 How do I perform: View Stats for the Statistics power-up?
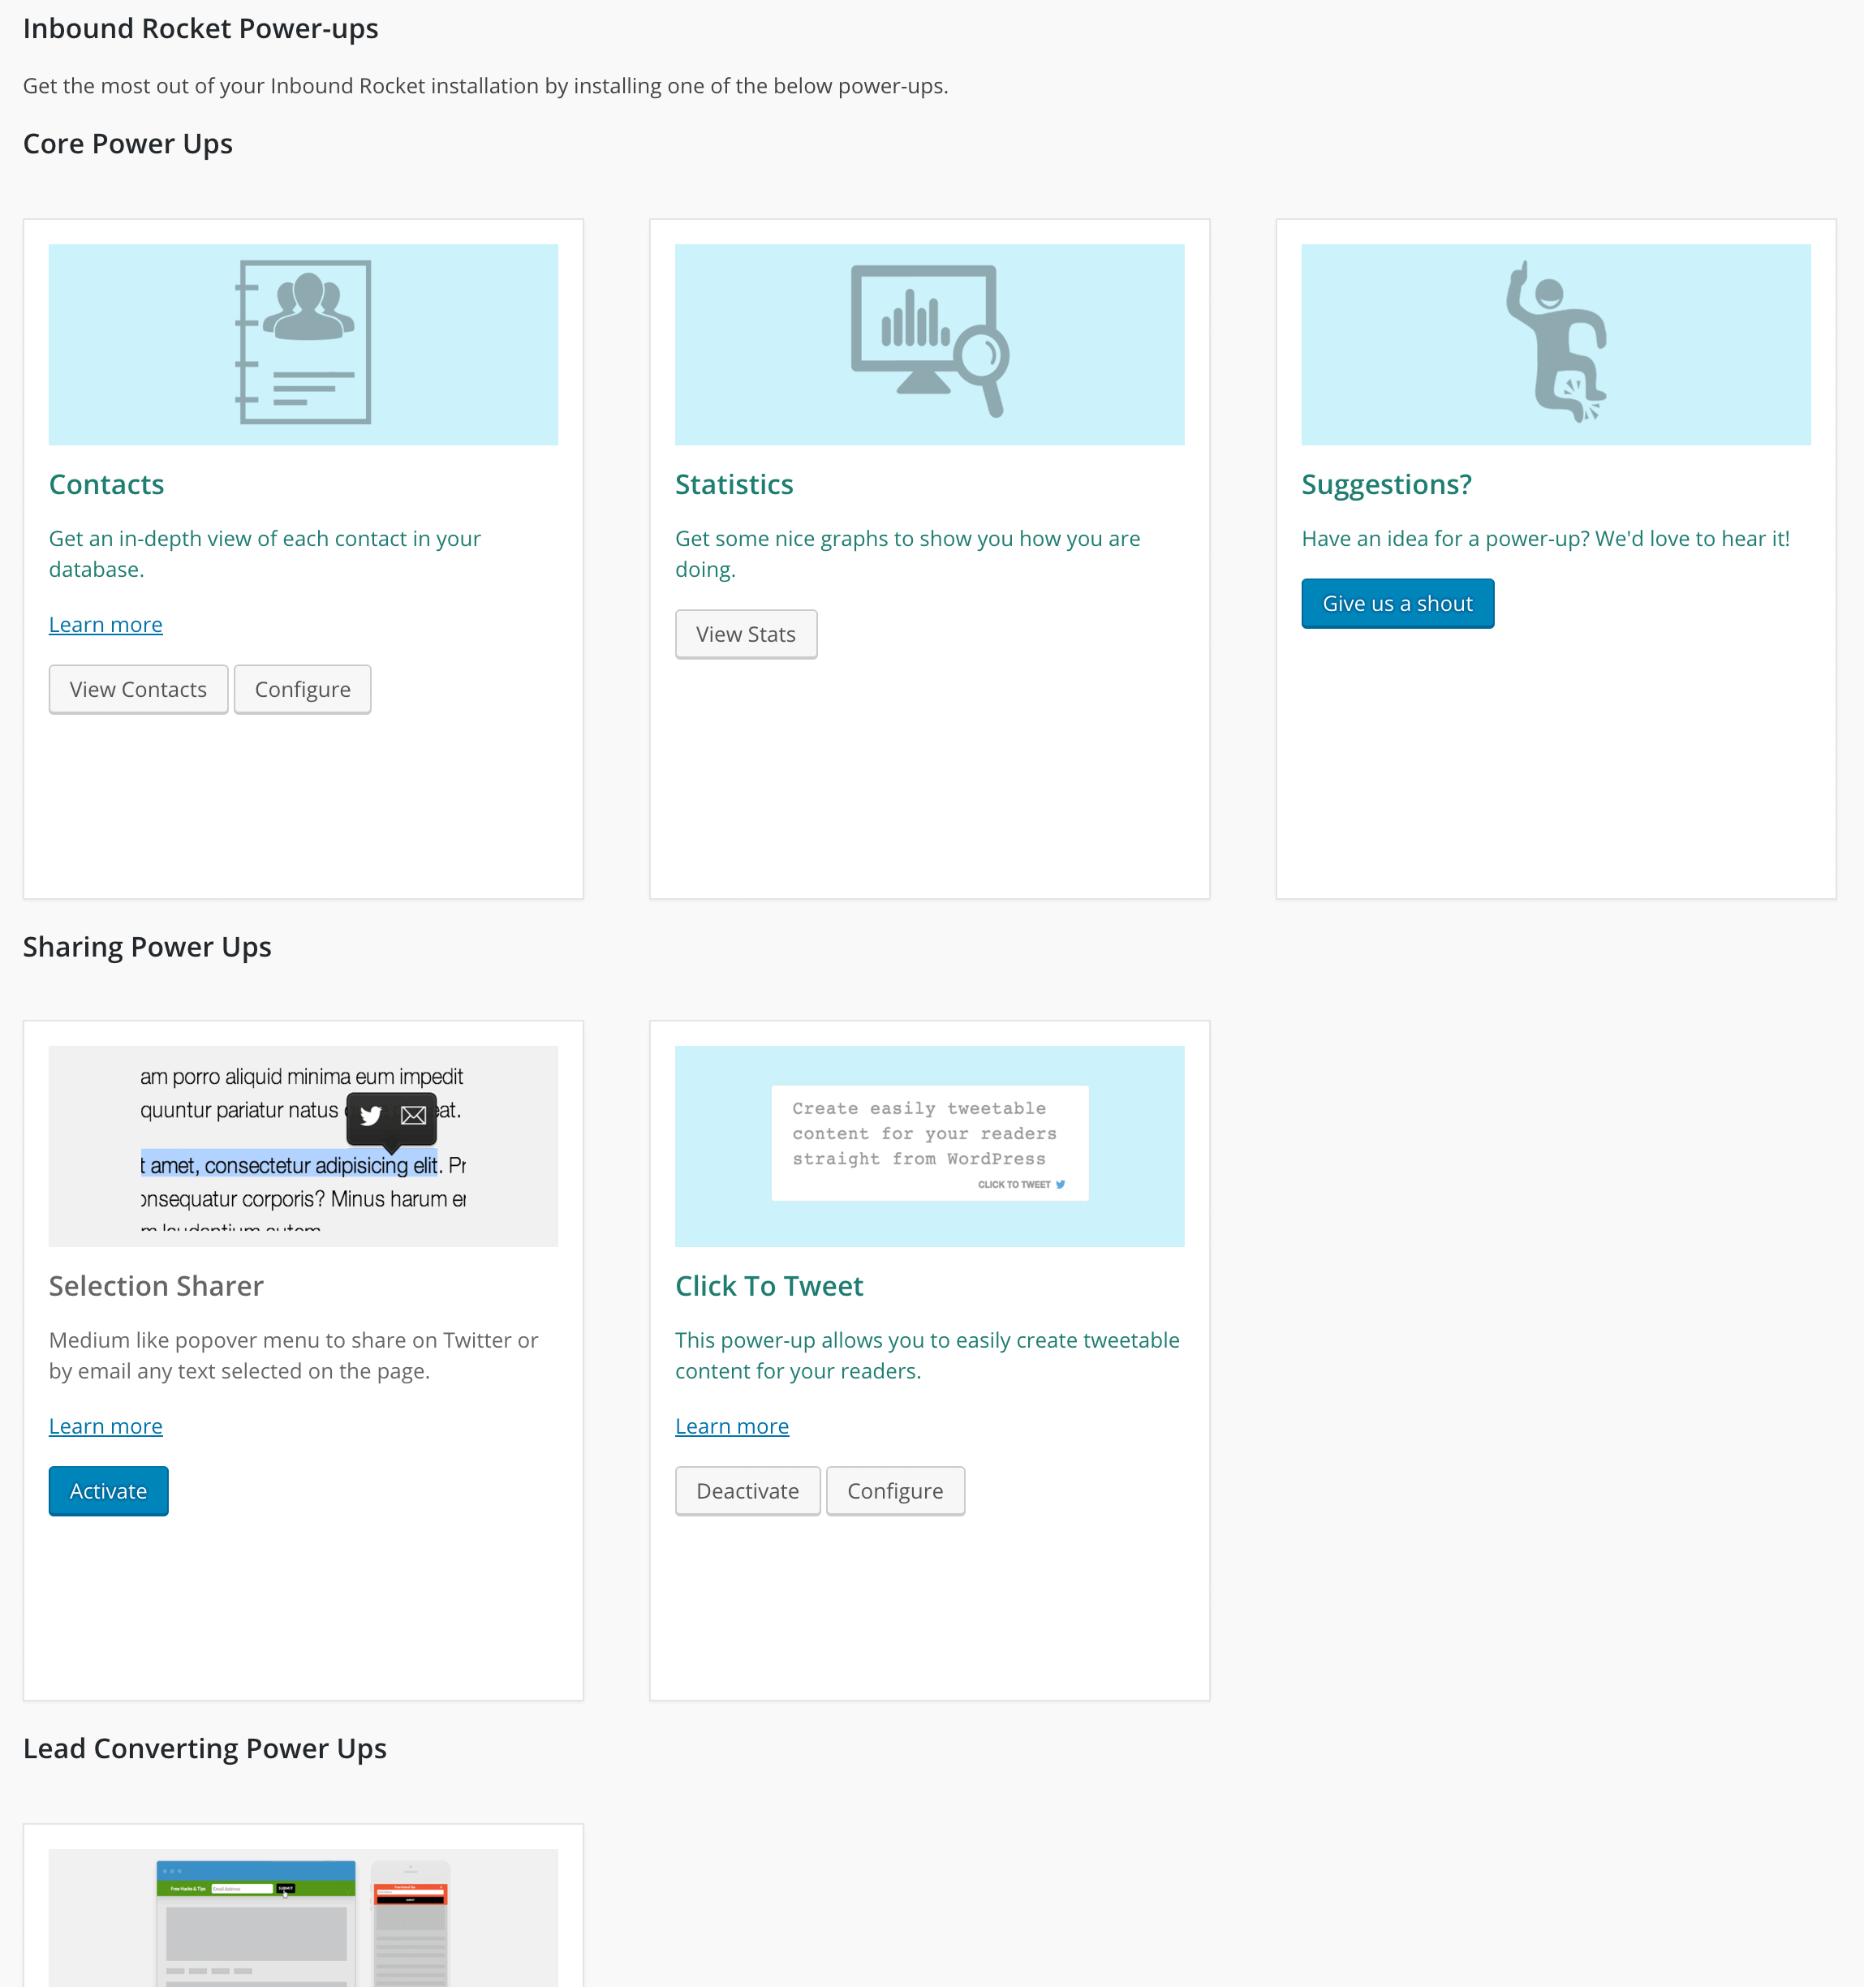(x=745, y=633)
